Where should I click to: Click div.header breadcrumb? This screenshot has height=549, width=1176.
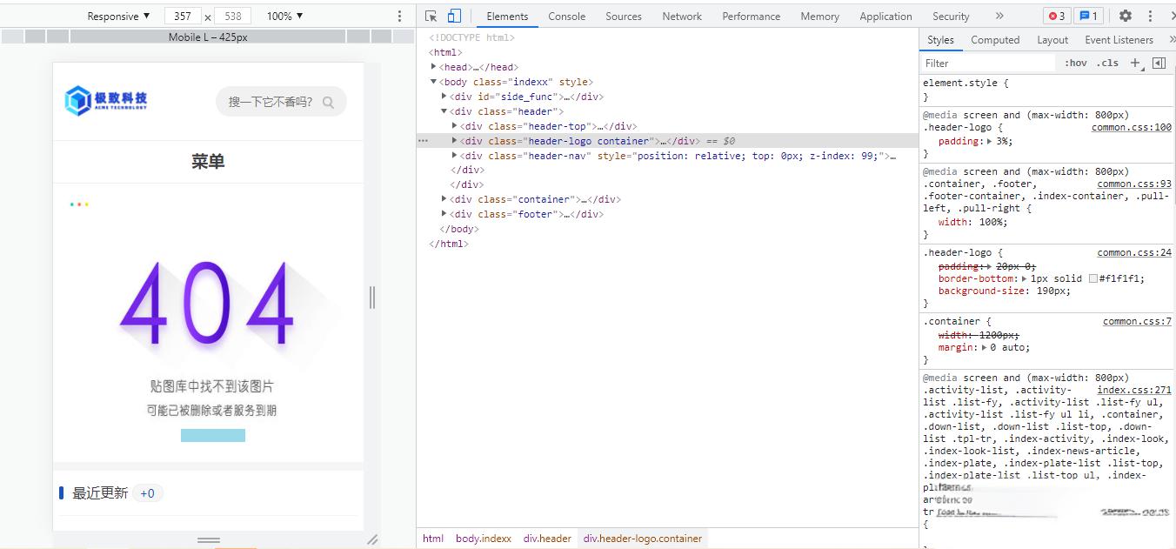click(547, 539)
